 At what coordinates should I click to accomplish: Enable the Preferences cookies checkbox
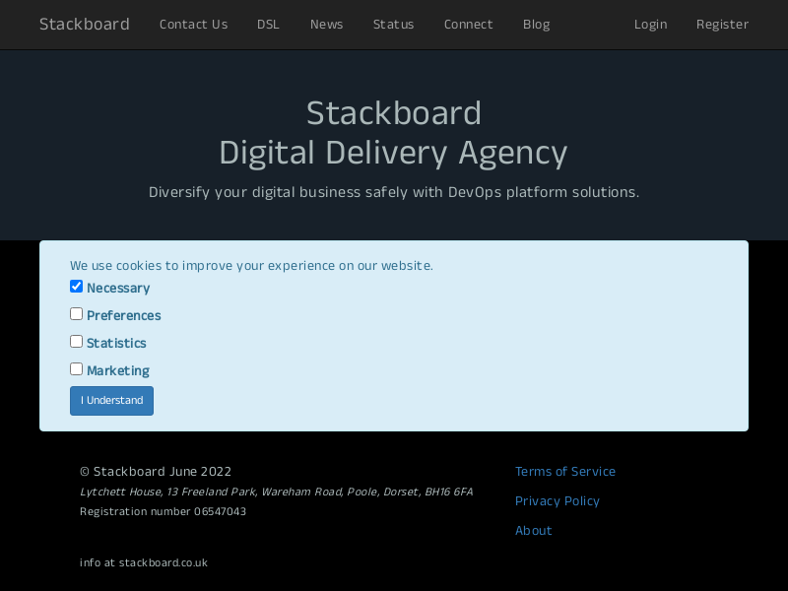coord(76,314)
